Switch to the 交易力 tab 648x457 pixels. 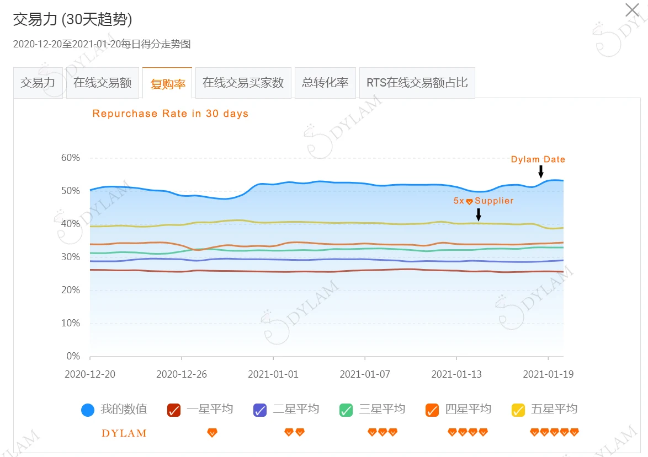point(38,83)
